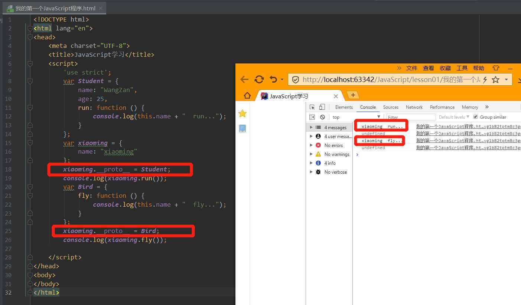Clear the console with the ban icon
The height and width of the screenshot is (305, 521).
pos(322,117)
